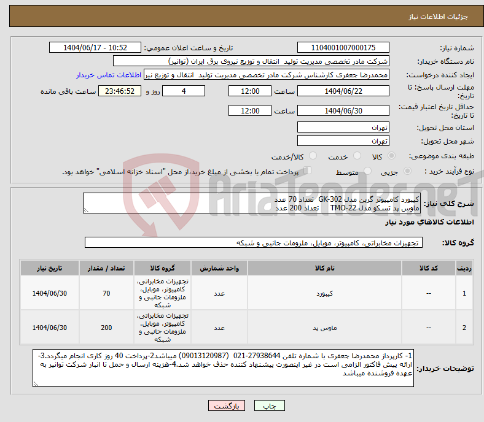Click the گروه کالا table column header
The height and width of the screenshot is (422, 484).
[162, 268]
